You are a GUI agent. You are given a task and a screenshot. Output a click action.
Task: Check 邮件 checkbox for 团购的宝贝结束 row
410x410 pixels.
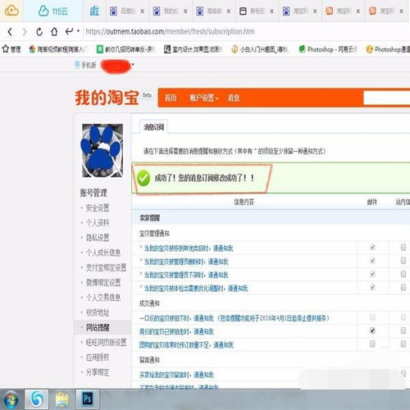pos(372,344)
